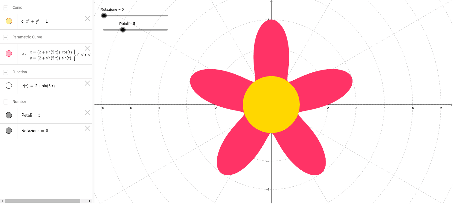
Task: Click the scrollbar right arrow
Action: [x=90, y=201]
